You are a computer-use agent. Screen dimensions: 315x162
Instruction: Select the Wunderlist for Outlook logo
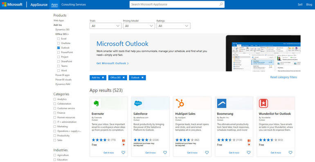[263, 103]
